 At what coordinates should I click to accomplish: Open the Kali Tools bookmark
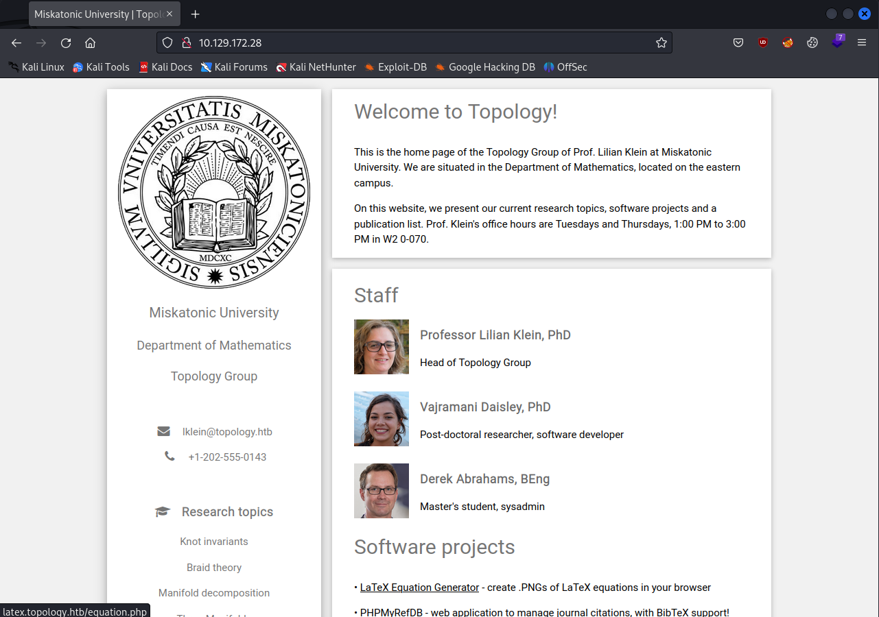101,67
